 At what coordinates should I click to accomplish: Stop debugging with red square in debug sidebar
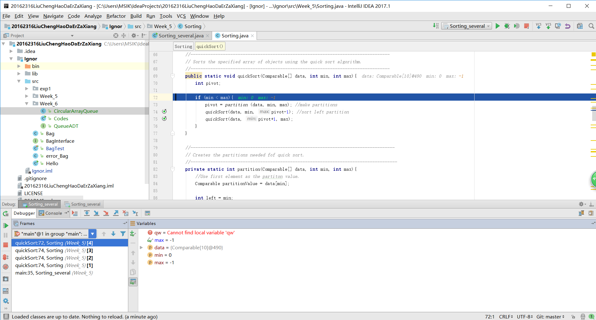pos(6,245)
